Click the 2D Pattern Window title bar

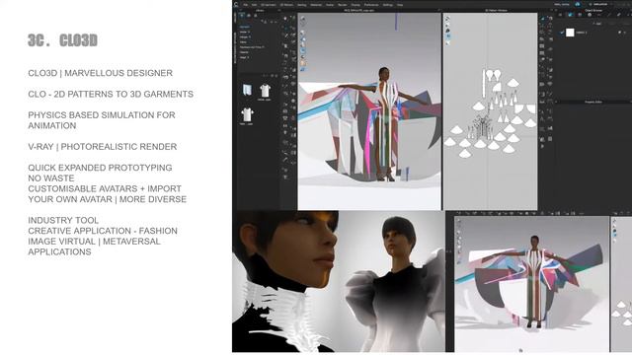[496, 11]
